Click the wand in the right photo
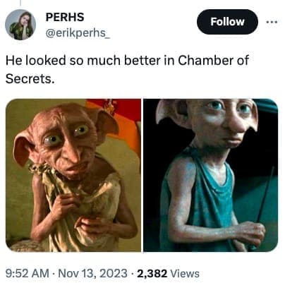The width and height of the screenshot is (285, 283). tap(265, 195)
